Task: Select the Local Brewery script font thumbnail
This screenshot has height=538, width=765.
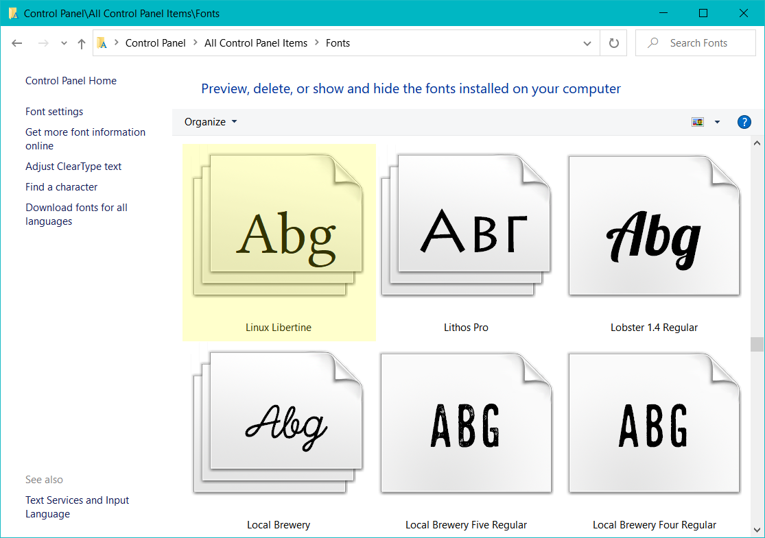Action: pos(278,422)
